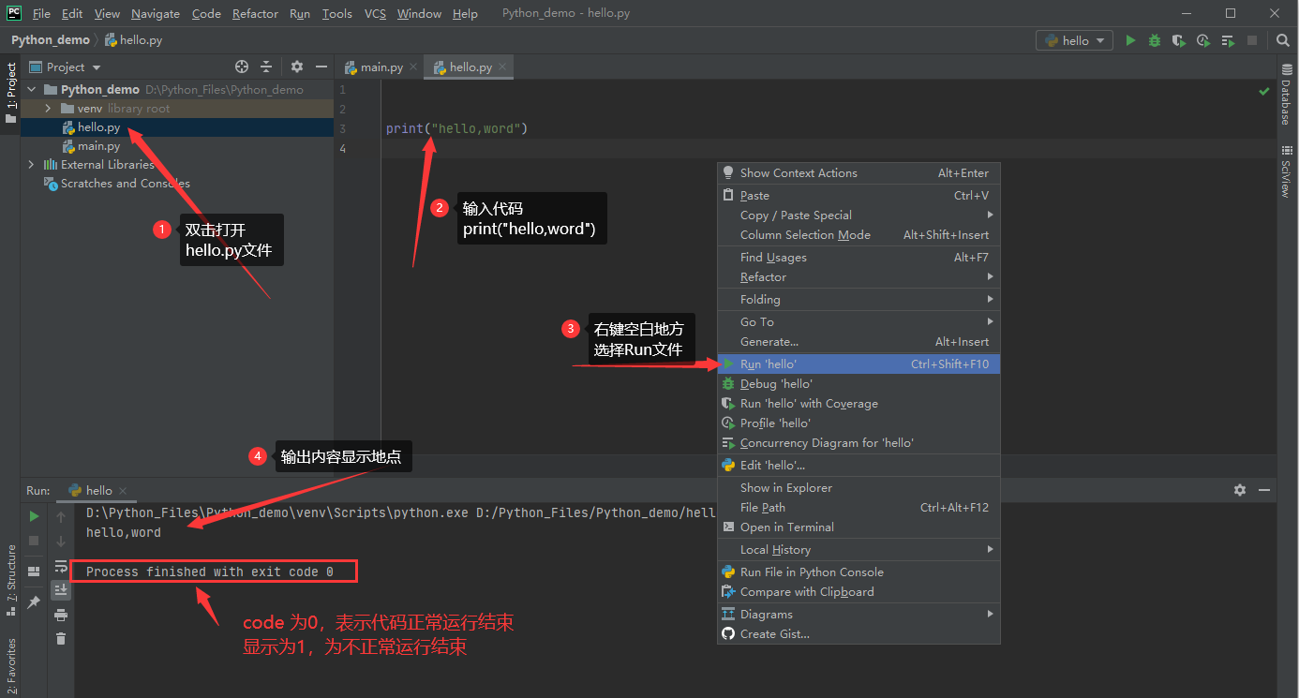1299x698 pixels.
Task: Open hello run configuration dropdown
Action: 1074,40
